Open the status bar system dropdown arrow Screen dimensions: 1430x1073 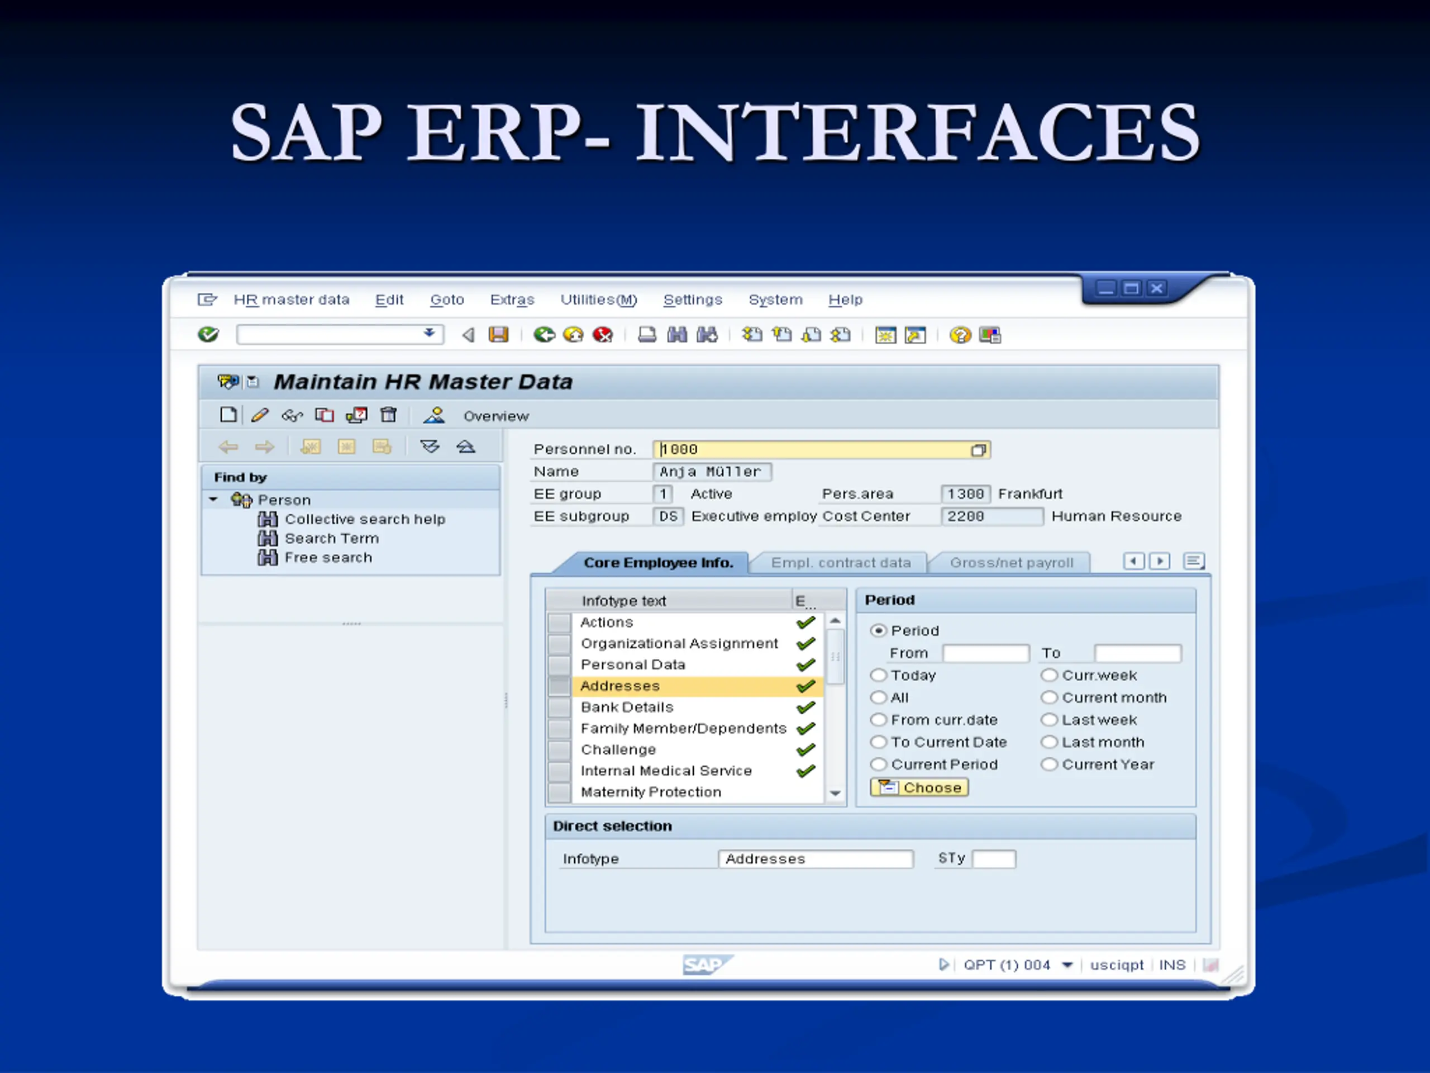1067,965
